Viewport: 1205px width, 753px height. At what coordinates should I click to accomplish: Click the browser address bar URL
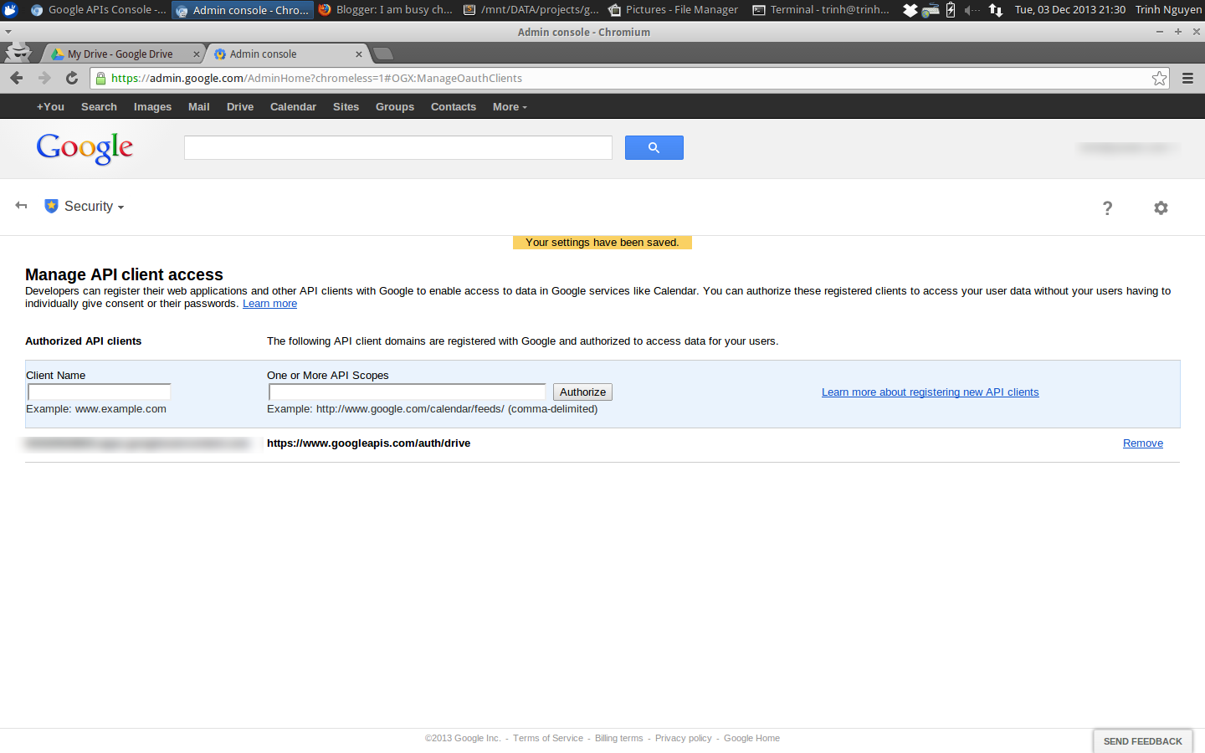coord(316,78)
